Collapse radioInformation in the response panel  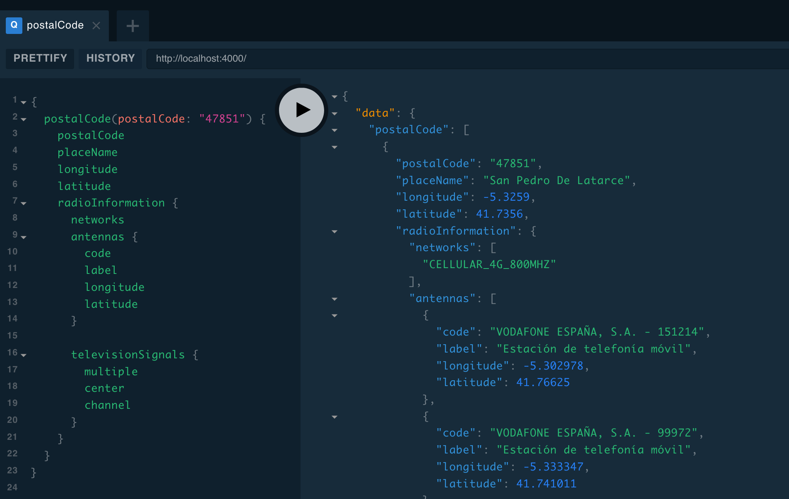click(334, 232)
